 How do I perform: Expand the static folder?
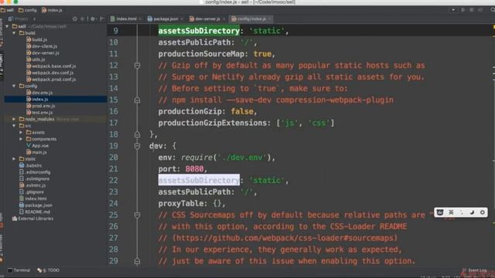point(14,159)
